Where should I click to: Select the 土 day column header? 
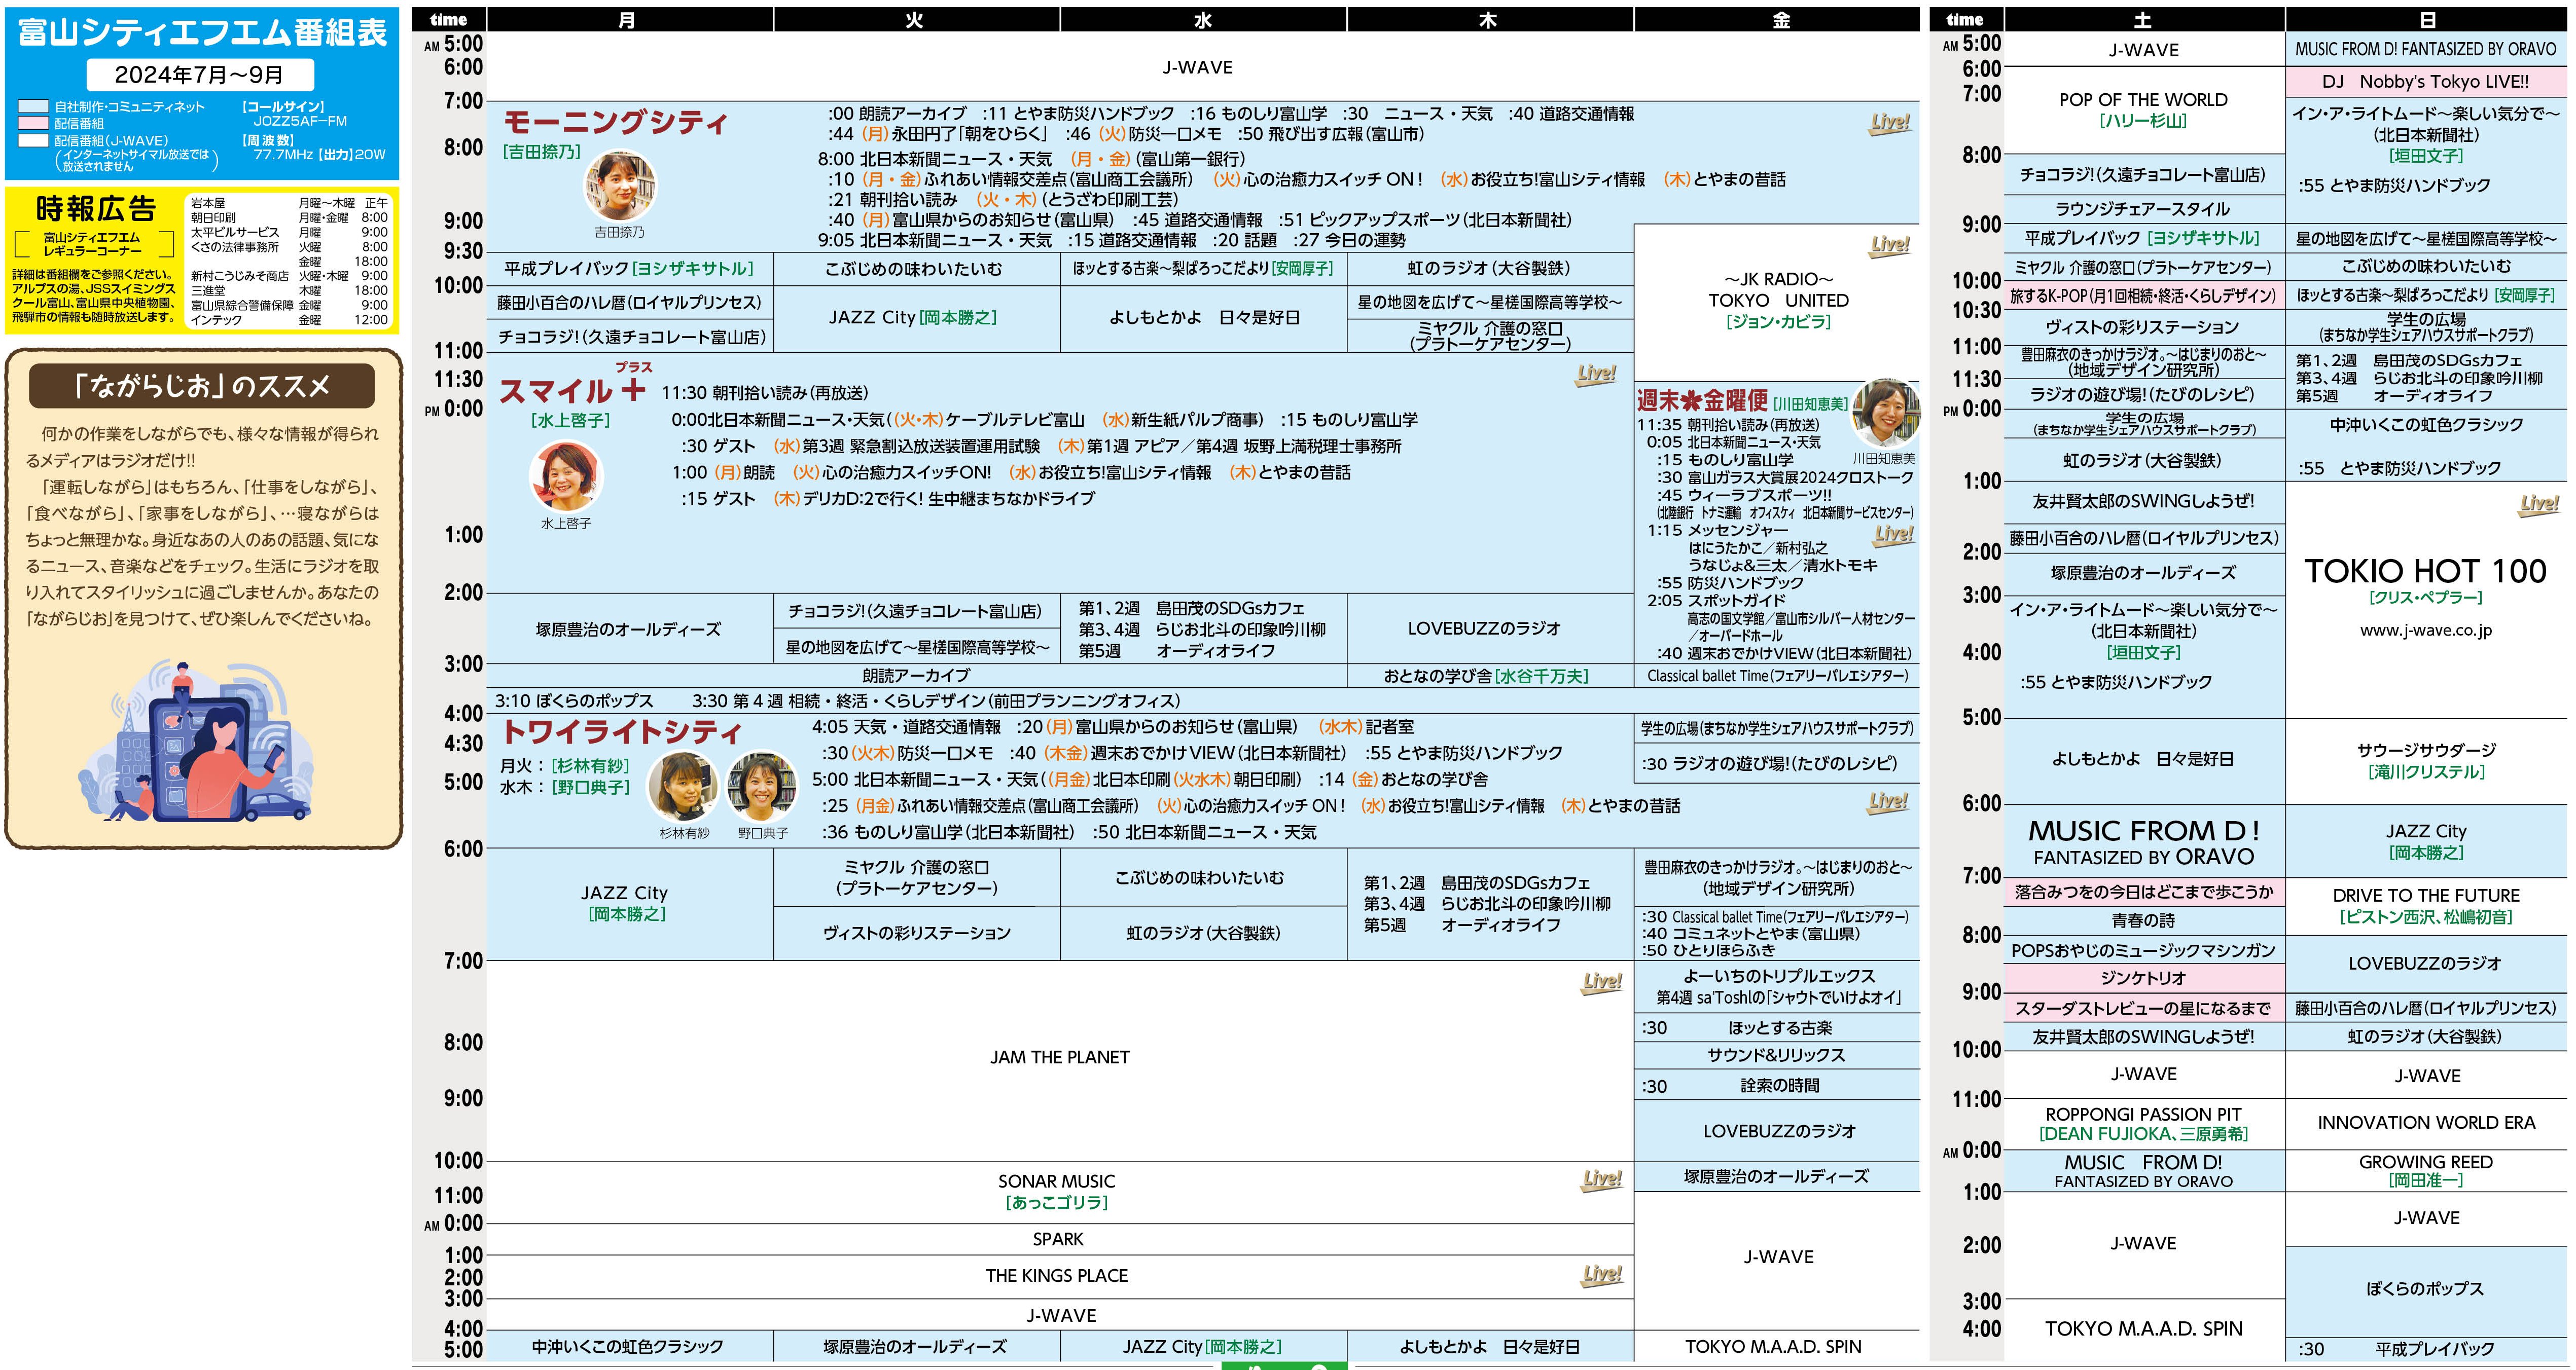click(2144, 20)
